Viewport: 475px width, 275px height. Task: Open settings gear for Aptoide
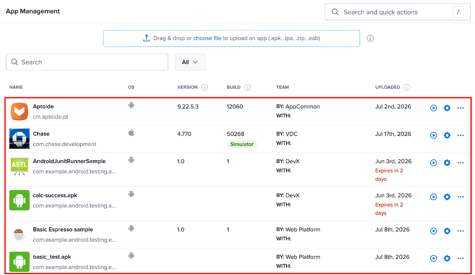[x=447, y=108]
